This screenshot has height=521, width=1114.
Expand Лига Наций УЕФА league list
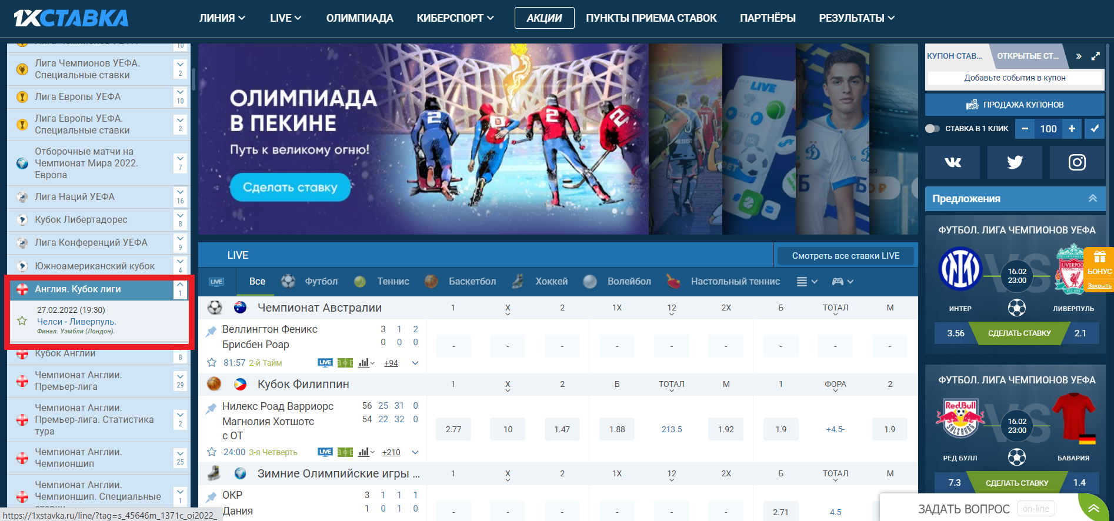[x=180, y=196]
